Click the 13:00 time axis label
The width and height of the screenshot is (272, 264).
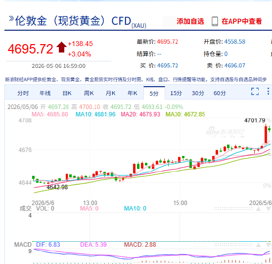pyautogui.click(x=90, y=203)
